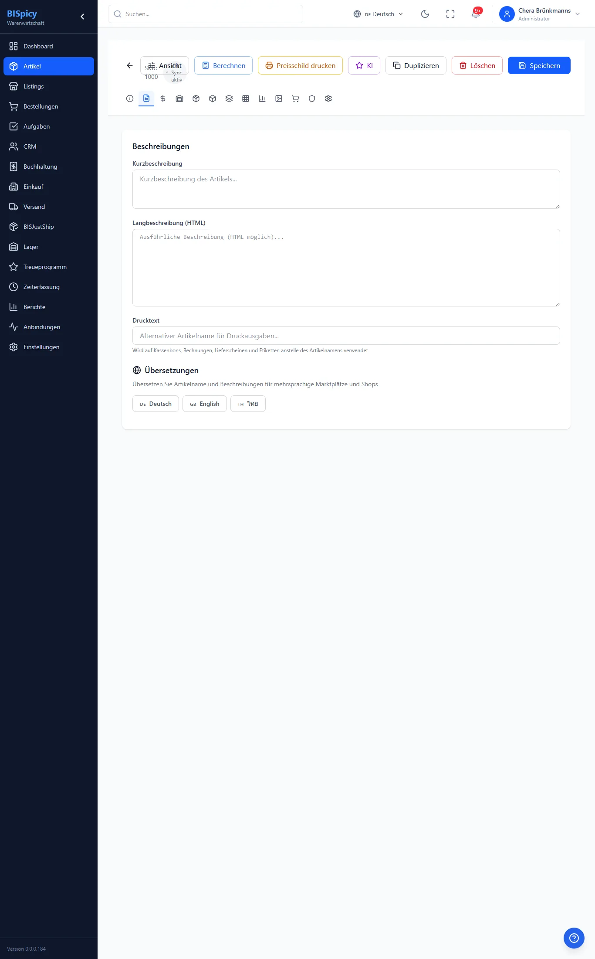595x959 pixels.
Task: Open Einkauf in the sidebar
Action: [x=49, y=187]
